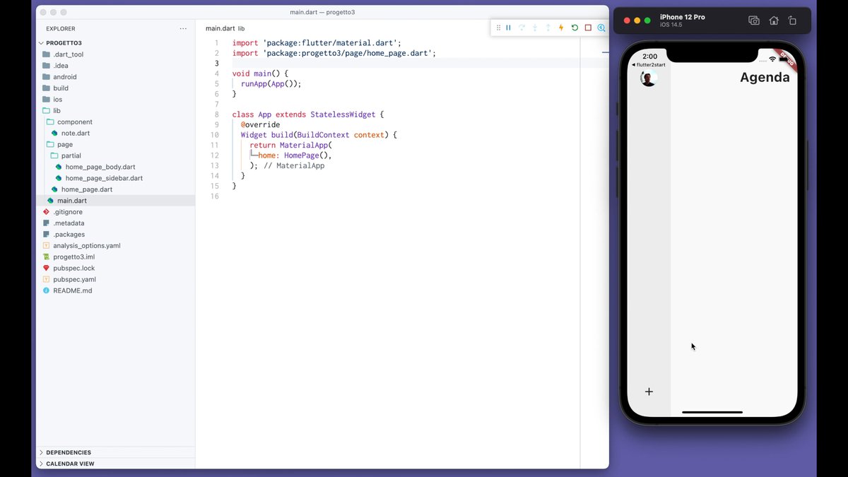Viewport: 848px width, 477px height.
Task: Take a simulator screenshot
Action: point(754,21)
